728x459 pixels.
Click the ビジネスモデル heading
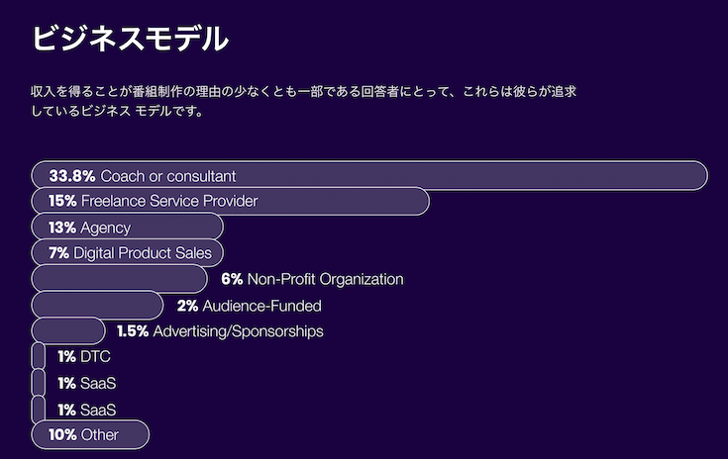point(130,38)
